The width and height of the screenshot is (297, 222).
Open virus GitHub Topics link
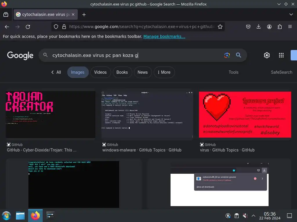tap(227, 150)
